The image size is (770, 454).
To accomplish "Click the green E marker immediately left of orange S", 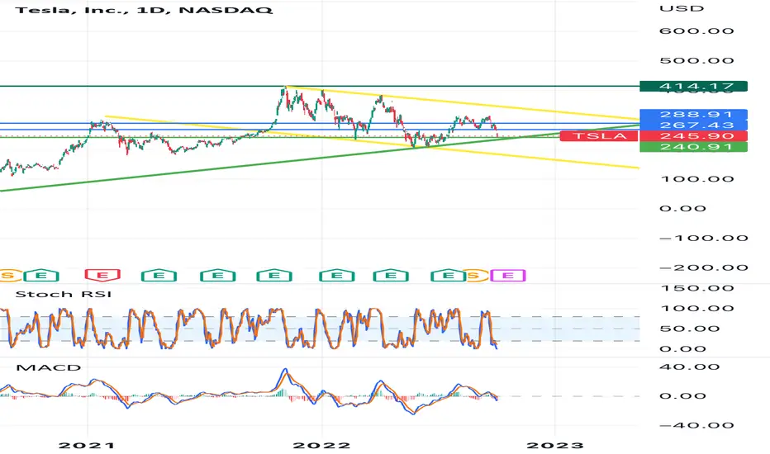I will [448, 276].
